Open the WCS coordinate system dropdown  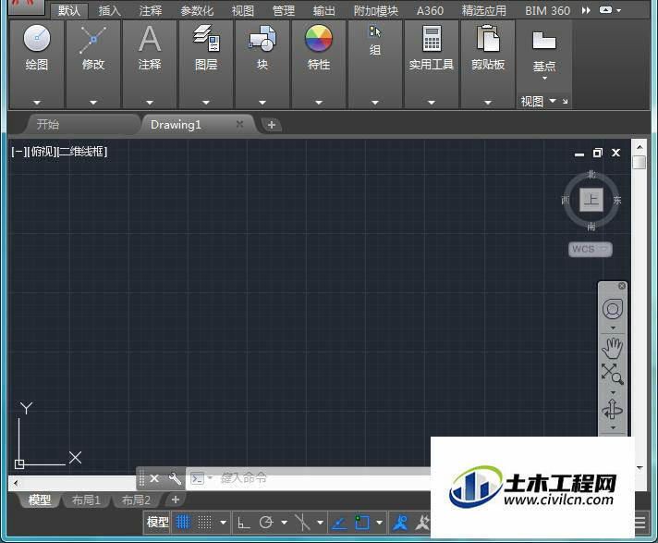click(590, 250)
